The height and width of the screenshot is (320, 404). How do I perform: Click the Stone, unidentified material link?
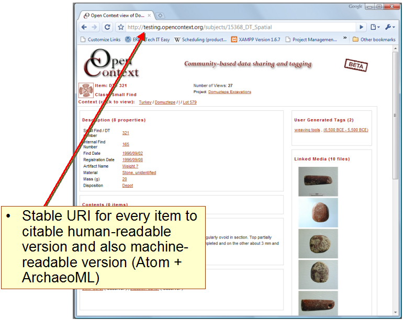click(139, 173)
